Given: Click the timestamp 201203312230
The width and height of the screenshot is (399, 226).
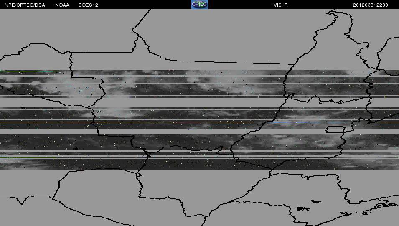Looking at the screenshot, I should tap(370, 5).
